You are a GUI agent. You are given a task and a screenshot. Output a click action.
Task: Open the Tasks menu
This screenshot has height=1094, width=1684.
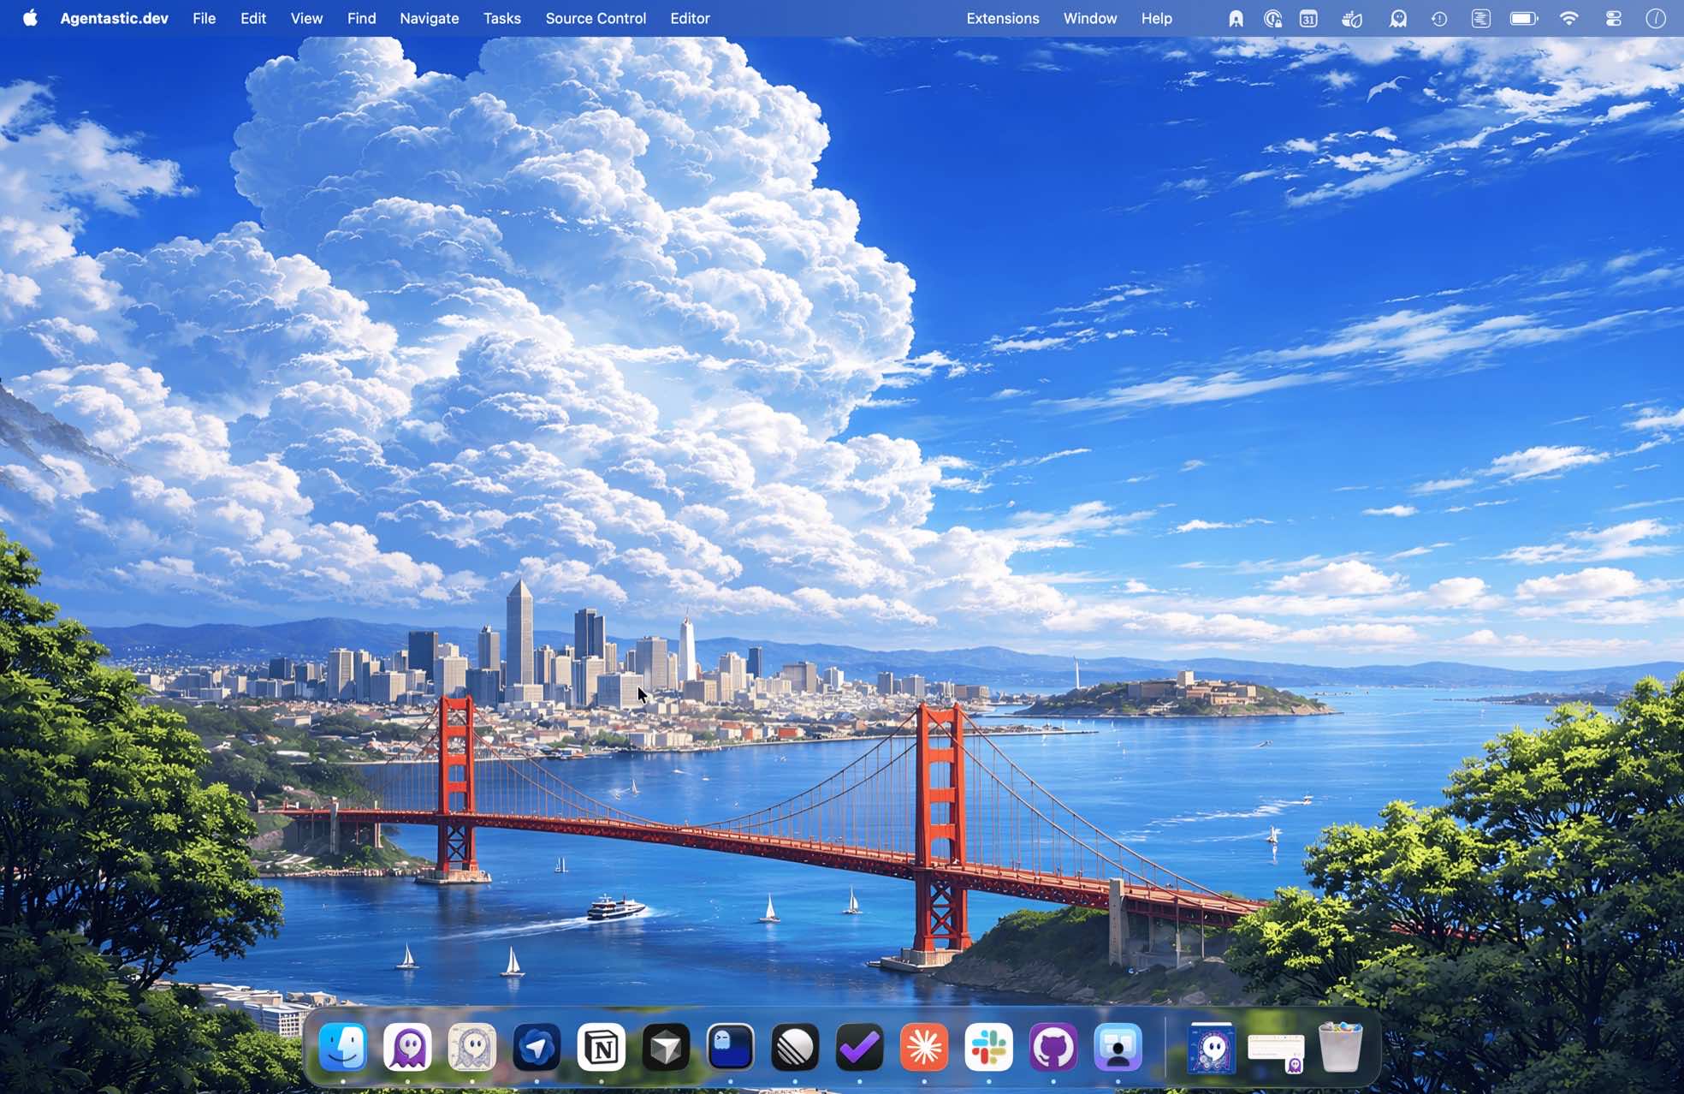point(501,19)
